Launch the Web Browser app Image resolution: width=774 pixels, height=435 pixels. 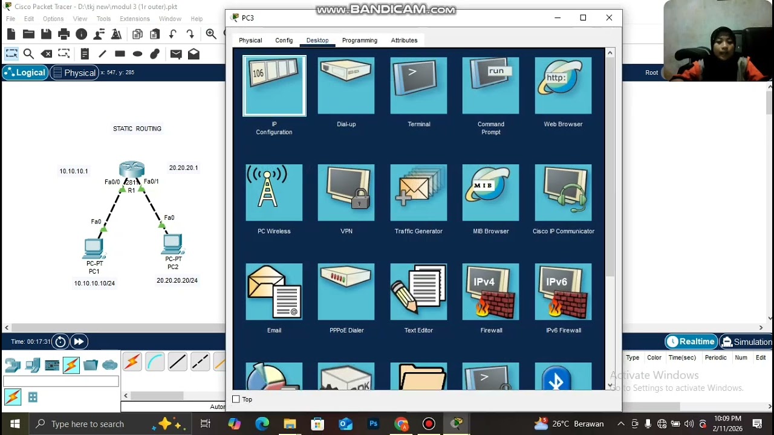(563, 86)
